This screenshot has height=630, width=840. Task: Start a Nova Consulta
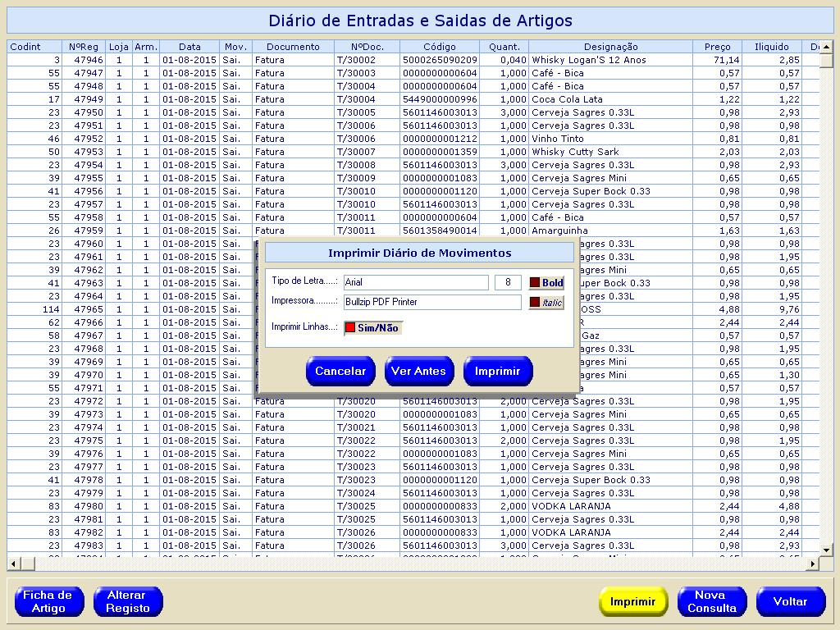pyautogui.click(x=711, y=601)
